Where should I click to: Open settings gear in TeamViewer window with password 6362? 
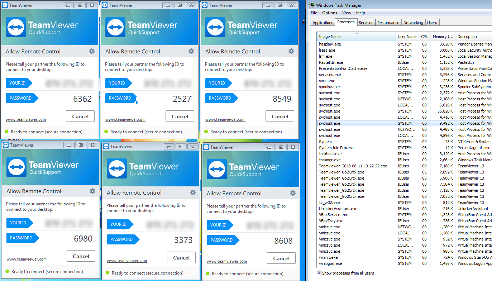pyautogui.click(x=92, y=51)
